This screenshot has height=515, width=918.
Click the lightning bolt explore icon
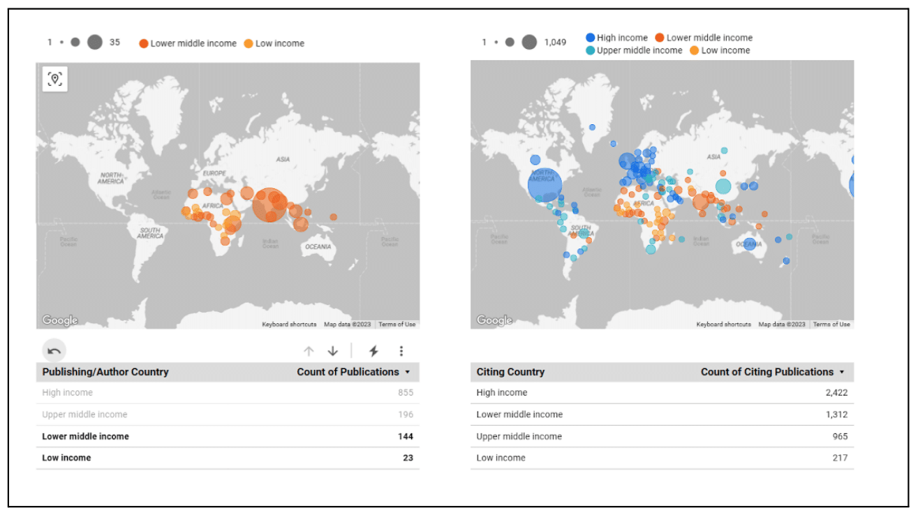click(373, 351)
